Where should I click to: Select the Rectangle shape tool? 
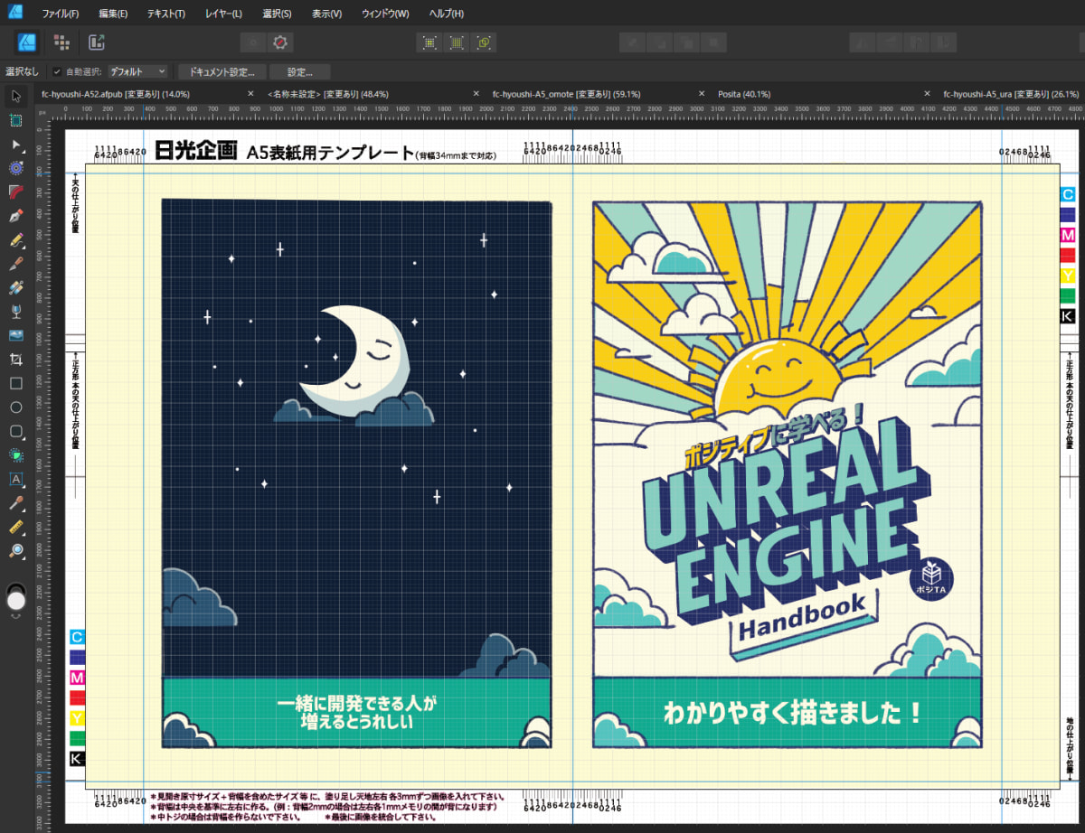[15, 383]
